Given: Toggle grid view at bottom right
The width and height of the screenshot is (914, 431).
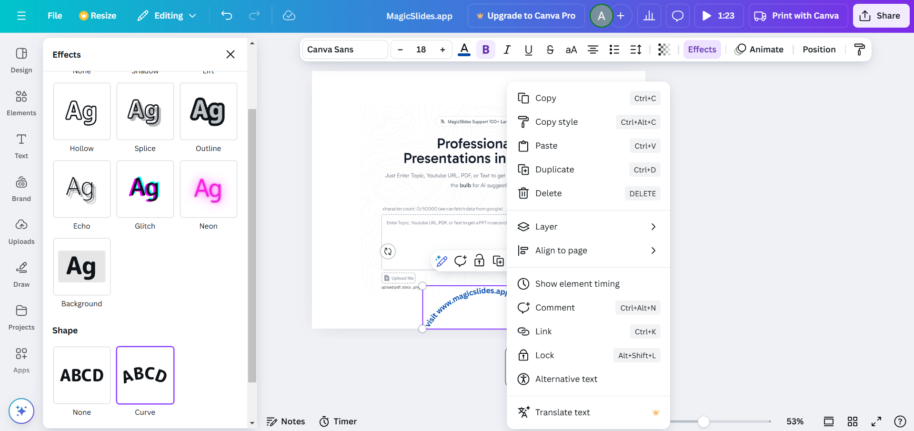Looking at the screenshot, I should tap(853, 421).
